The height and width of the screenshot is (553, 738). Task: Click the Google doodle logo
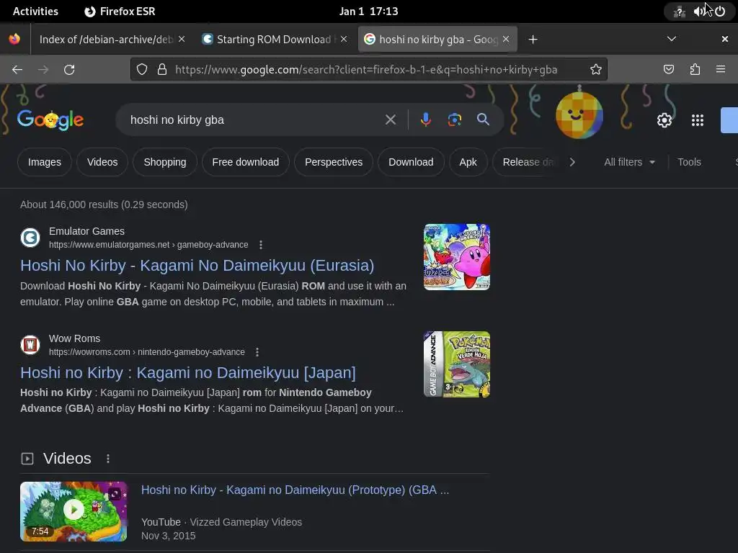pyautogui.click(x=50, y=120)
